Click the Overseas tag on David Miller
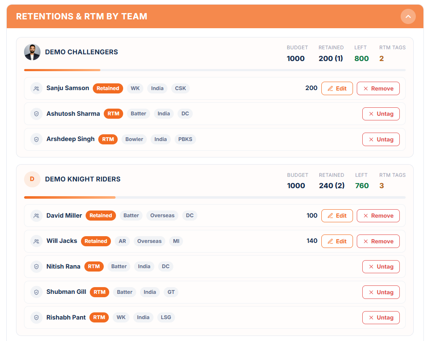Image resolution: width=431 pixels, height=341 pixels. (x=162, y=216)
